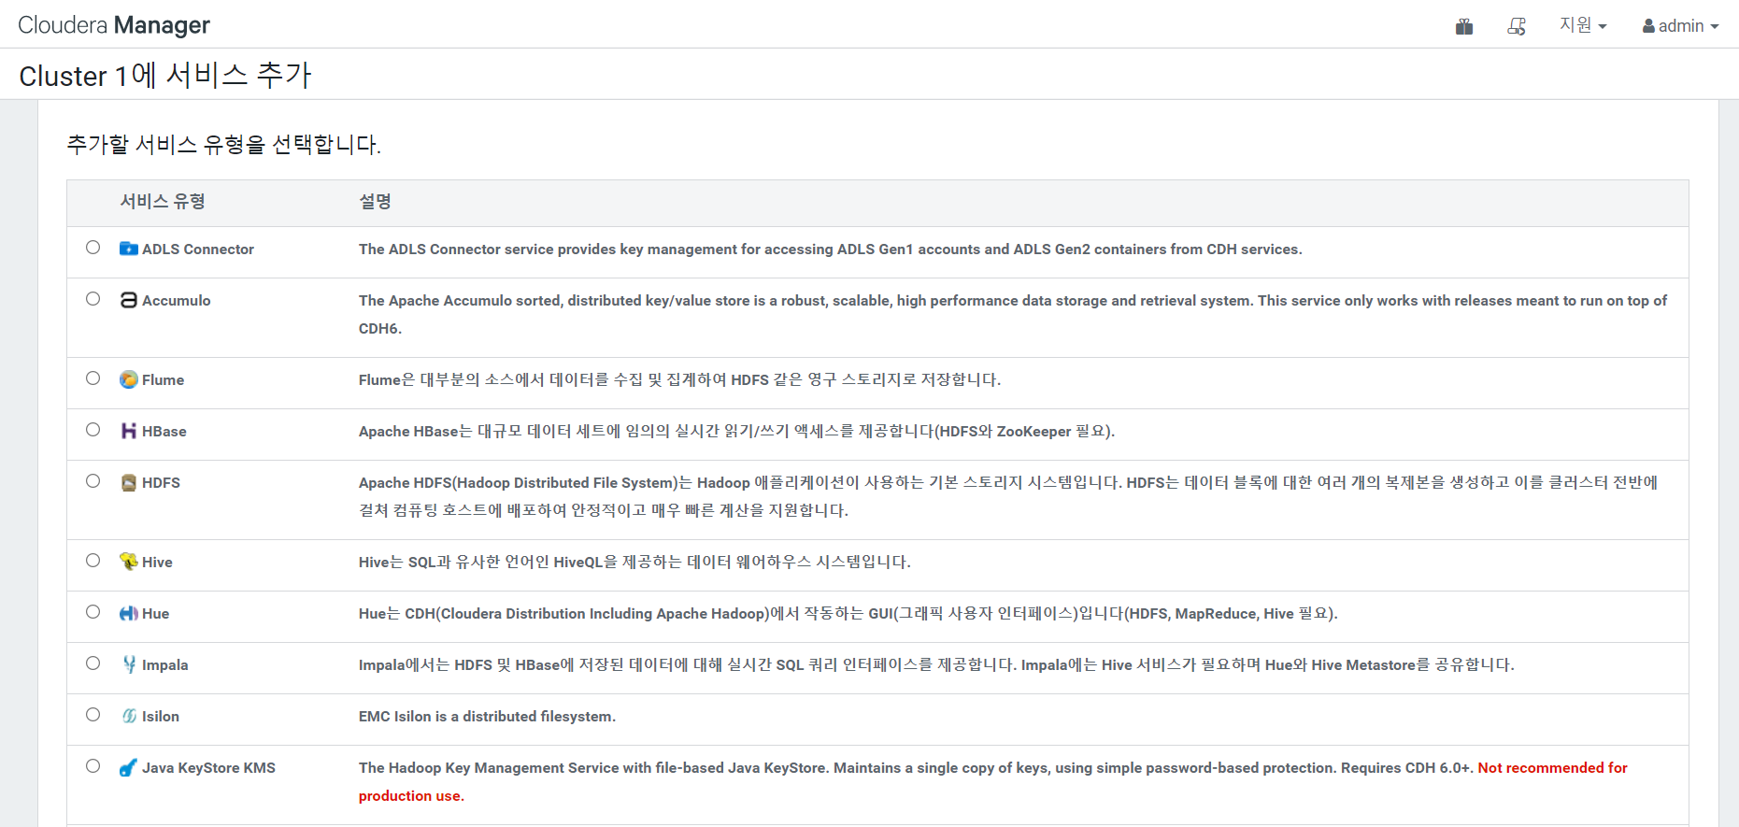Select the HDFS radio button
1739x827 pixels.
pos(93,481)
